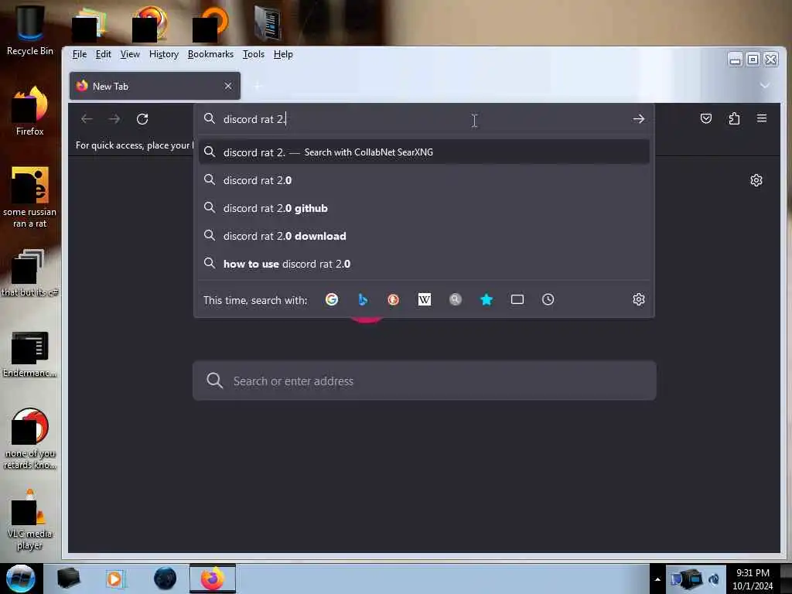This screenshot has height=594, width=792.
Task: Click Firefox in the taskbar
Action: pos(213,579)
